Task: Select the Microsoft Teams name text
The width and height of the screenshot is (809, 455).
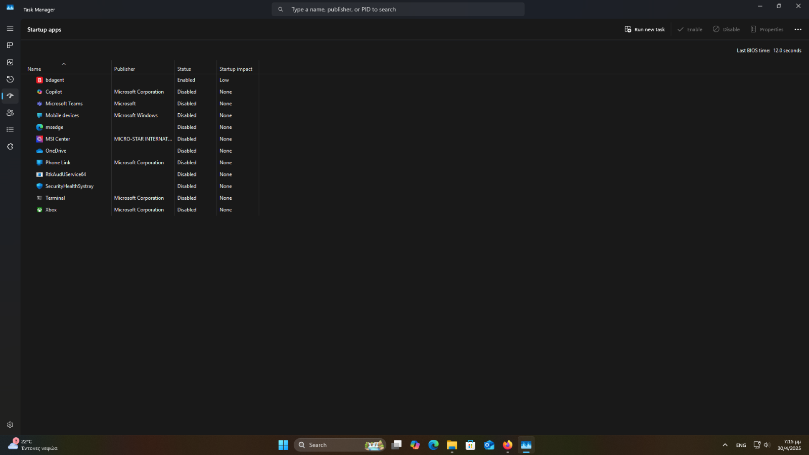Action: click(x=64, y=104)
